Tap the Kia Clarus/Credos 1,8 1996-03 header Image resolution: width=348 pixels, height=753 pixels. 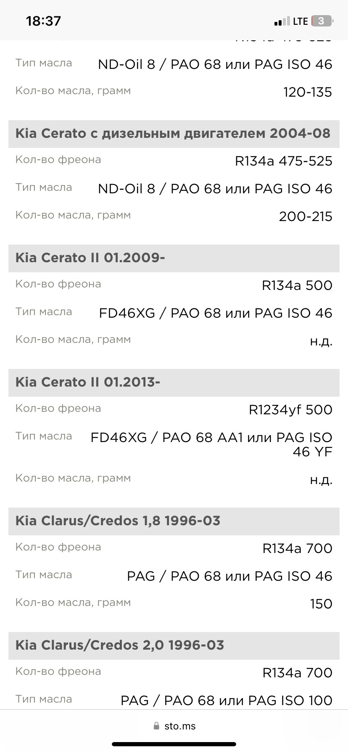coord(174,521)
